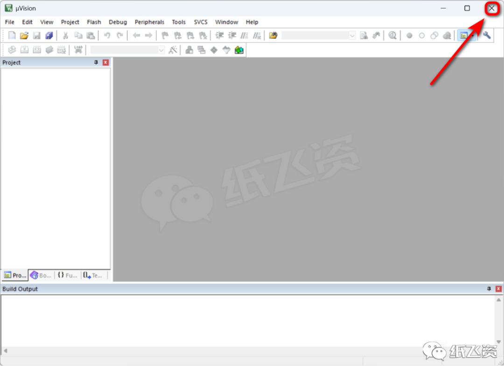Go to the previous bookmark
The image size is (504, 366).
click(x=177, y=35)
